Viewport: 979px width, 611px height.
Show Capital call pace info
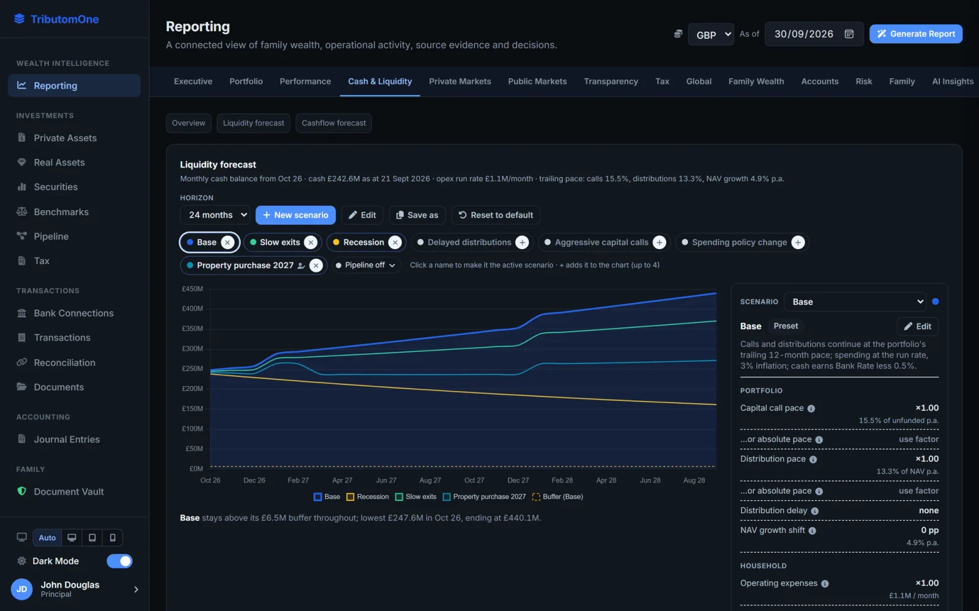click(811, 409)
